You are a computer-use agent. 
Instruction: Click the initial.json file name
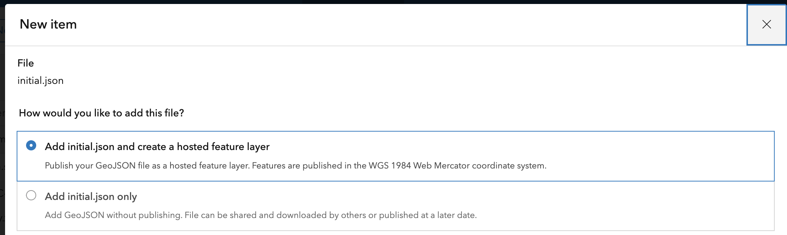pyautogui.click(x=41, y=80)
